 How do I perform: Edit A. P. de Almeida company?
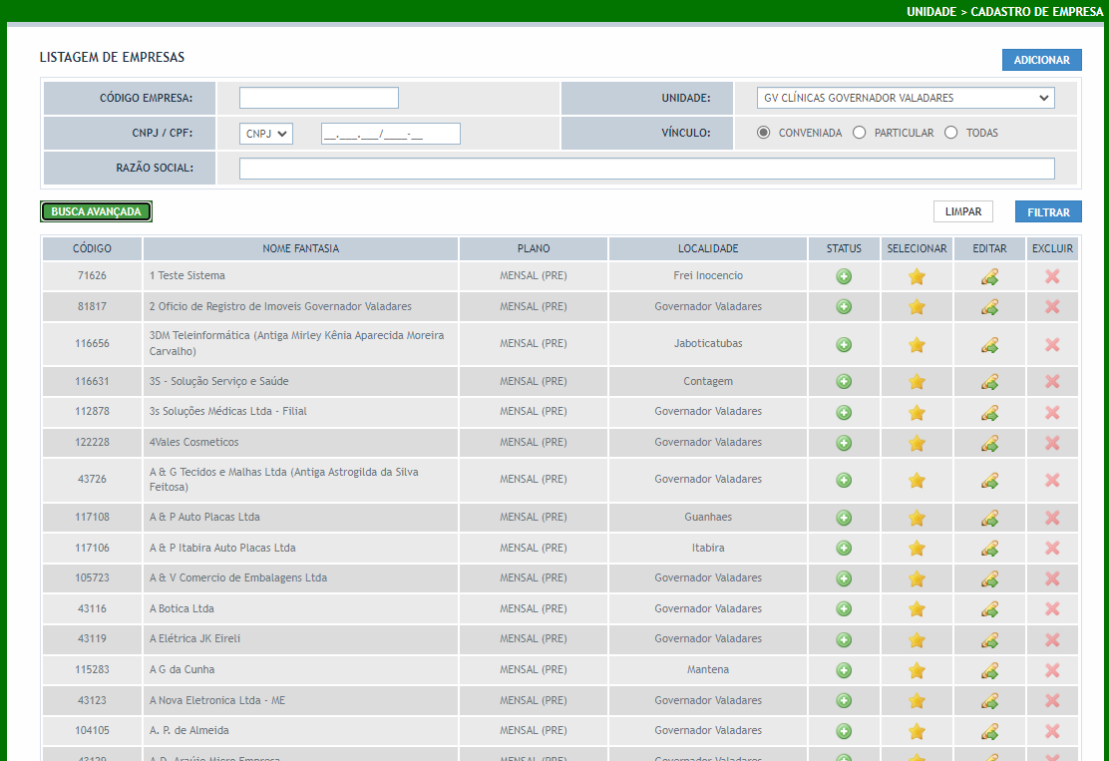pos(989,731)
